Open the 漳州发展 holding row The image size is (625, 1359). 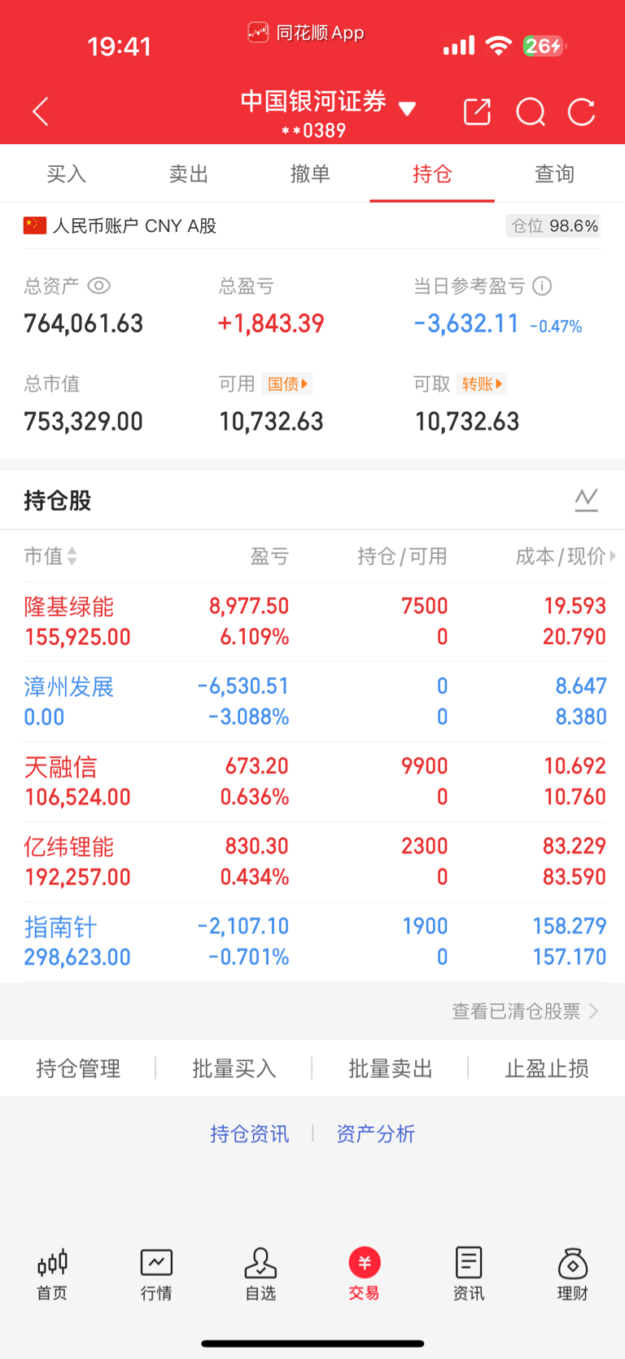[x=312, y=701]
